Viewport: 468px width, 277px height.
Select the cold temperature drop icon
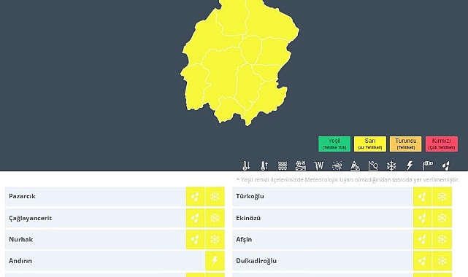pos(246,165)
